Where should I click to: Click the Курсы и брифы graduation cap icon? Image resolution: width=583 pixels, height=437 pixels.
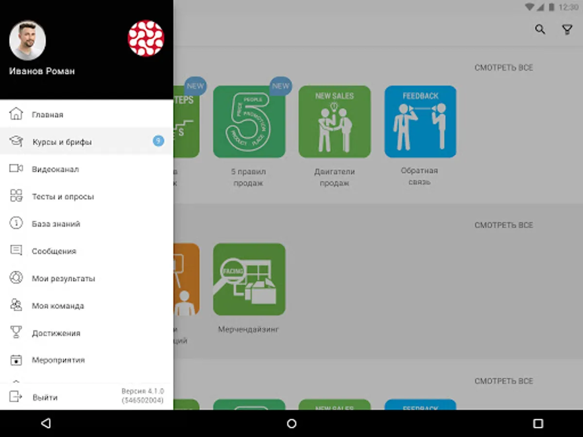(16, 141)
